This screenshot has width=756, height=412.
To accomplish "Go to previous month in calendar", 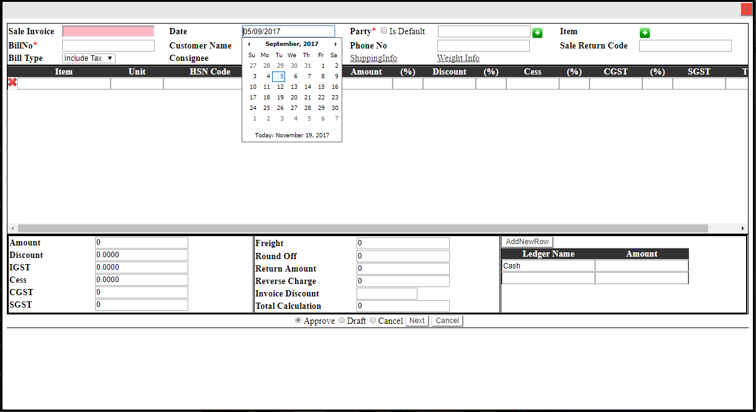I will point(249,44).
